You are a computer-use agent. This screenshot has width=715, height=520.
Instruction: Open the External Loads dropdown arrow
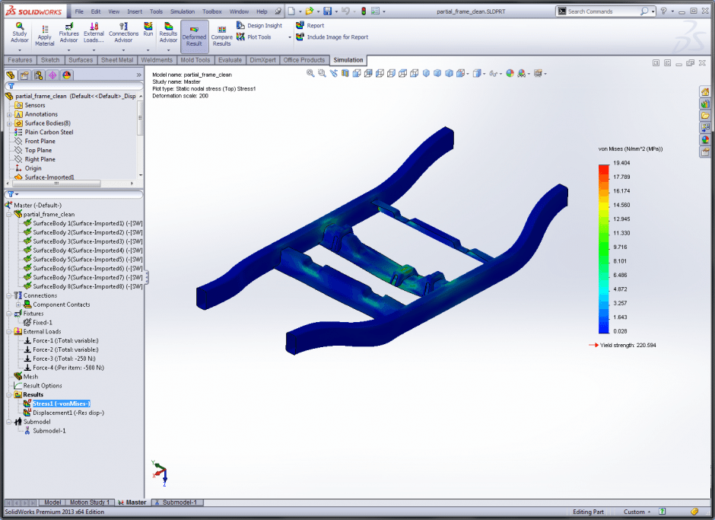(94, 50)
